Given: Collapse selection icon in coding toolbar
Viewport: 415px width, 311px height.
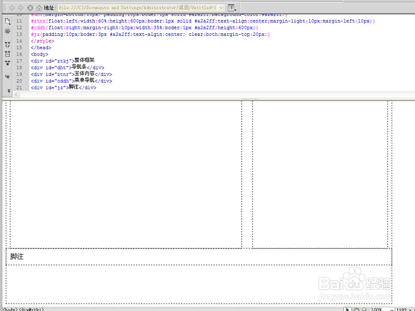Looking at the screenshot, I should click(x=7, y=54).
